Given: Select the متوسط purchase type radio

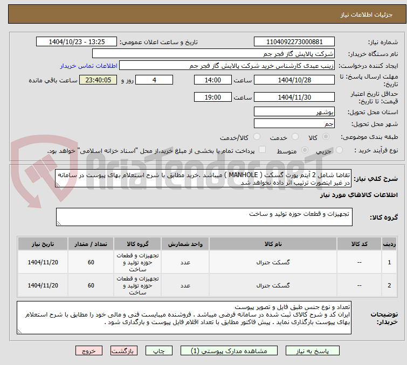Looking at the screenshot, I should coord(305,150).
